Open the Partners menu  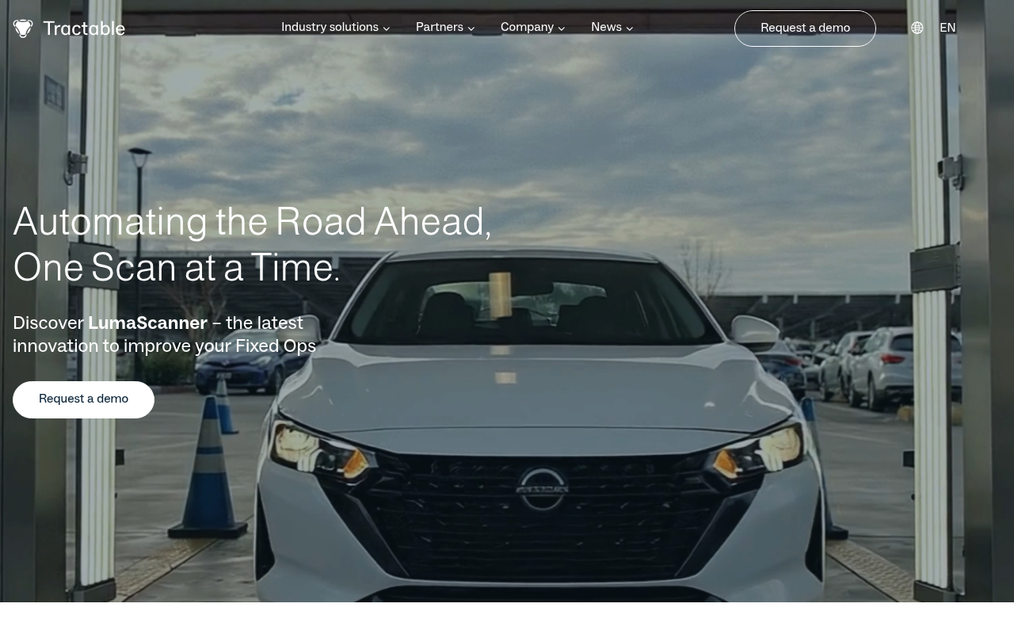(x=440, y=28)
